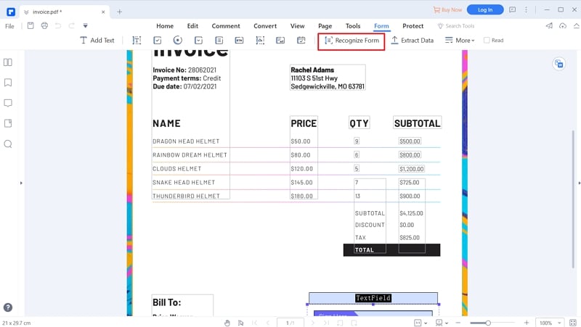Toggle the Read checkbox
Image resolution: width=581 pixels, height=327 pixels.
(x=487, y=41)
